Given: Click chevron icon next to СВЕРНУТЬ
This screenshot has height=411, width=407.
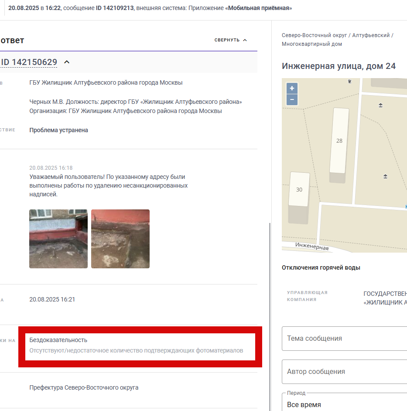Looking at the screenshot, I should coord(245,40).
